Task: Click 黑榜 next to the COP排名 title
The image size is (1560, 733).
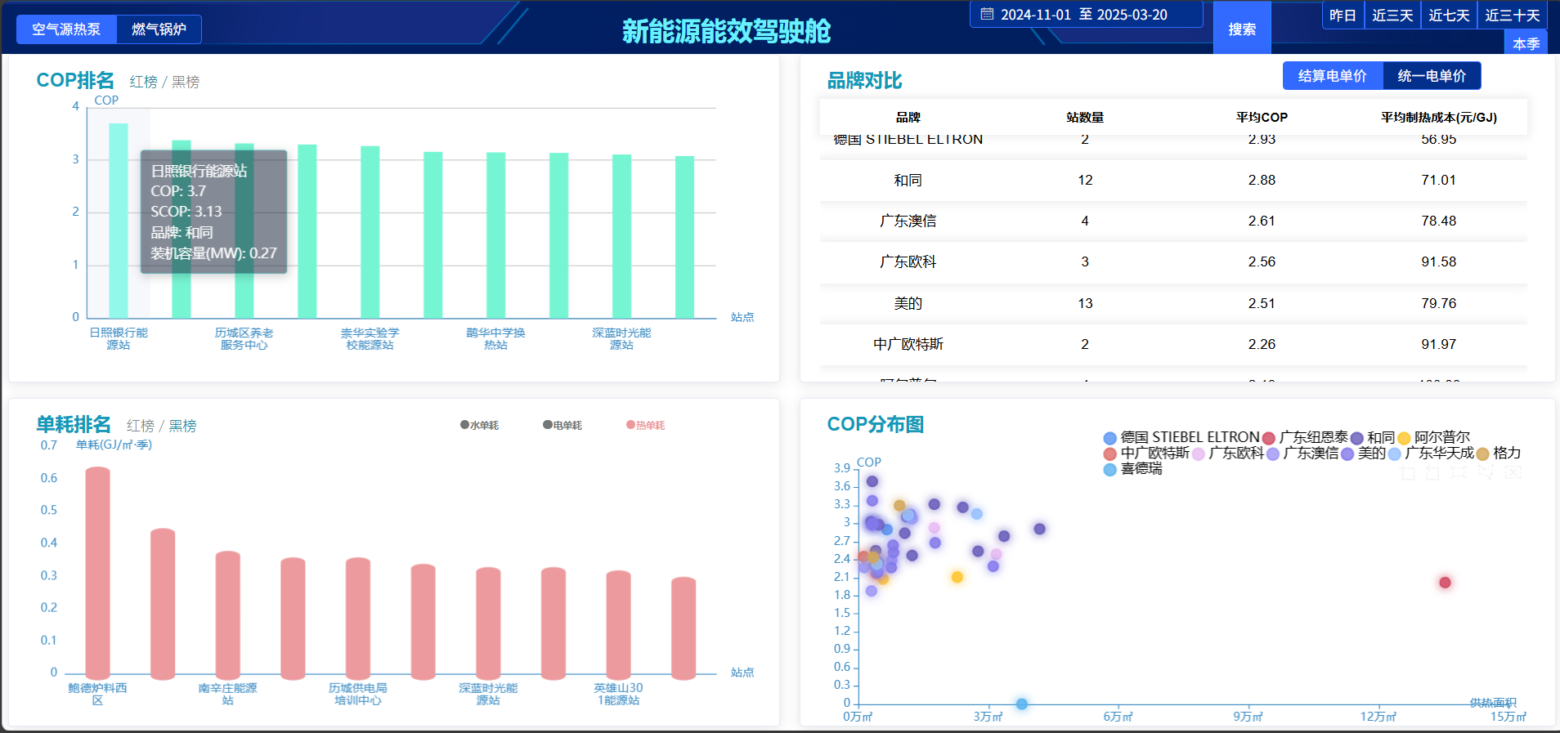Action: pyautogui.click(x=186, y=82)
